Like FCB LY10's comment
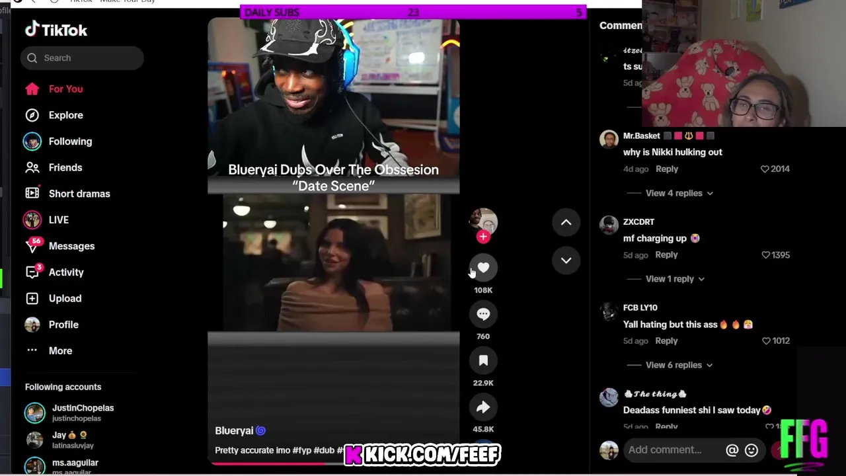The height and width of the screenshot is (476, 846). coord(766,341)
